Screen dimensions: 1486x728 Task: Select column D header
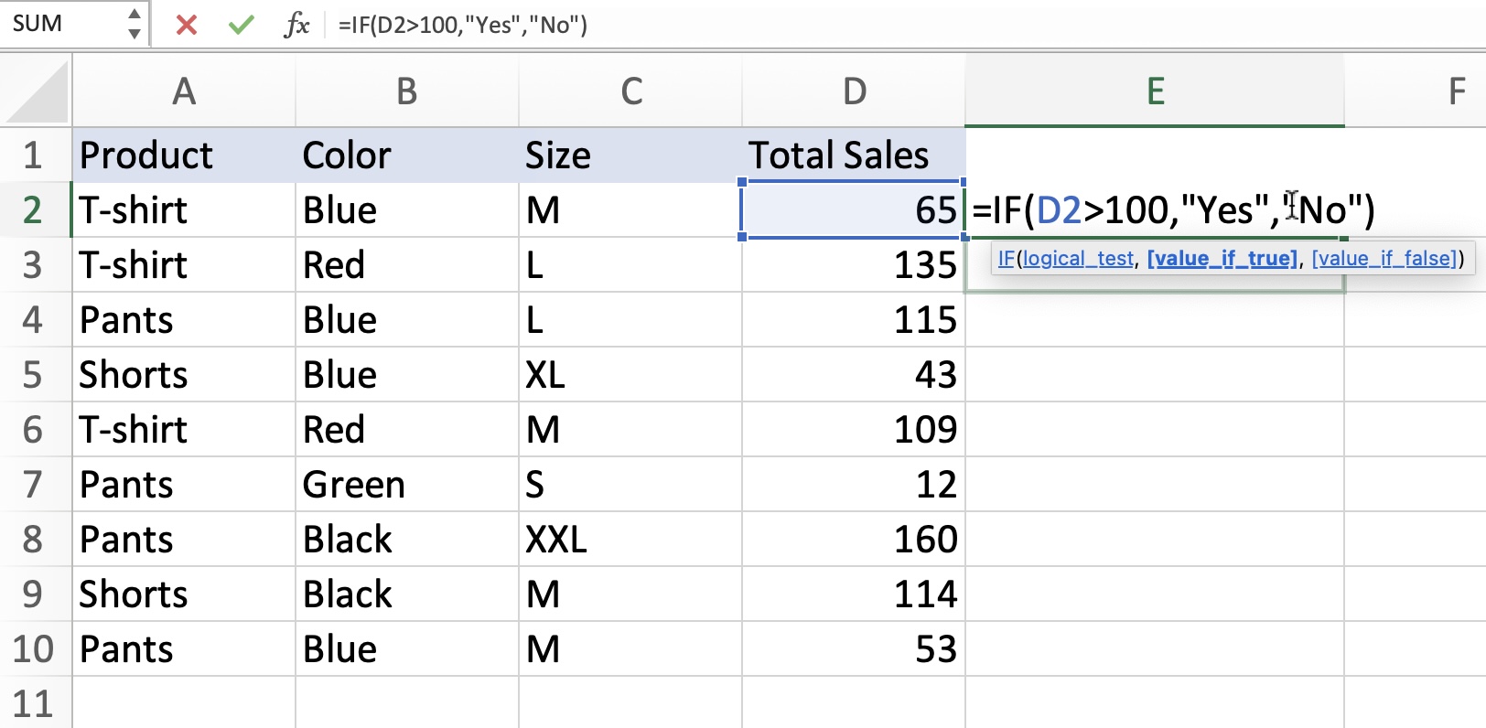click(854, 91)
